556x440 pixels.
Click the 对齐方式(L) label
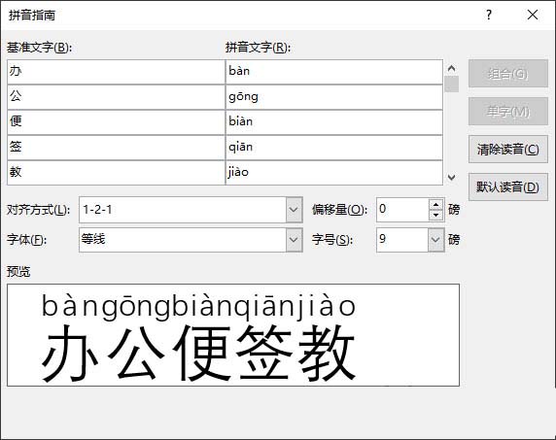tap(38, 210)
